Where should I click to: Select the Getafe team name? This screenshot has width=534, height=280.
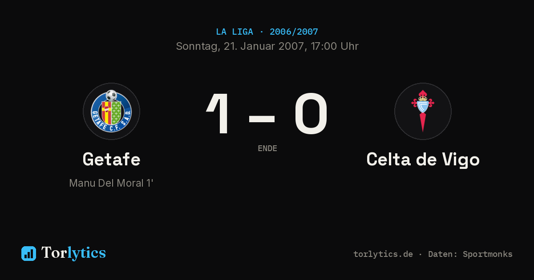111,160
